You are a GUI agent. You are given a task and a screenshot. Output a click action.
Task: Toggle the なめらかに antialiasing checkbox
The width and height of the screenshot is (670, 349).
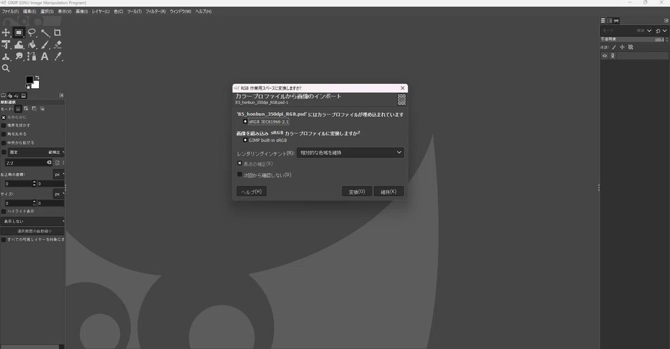point(3,117)
